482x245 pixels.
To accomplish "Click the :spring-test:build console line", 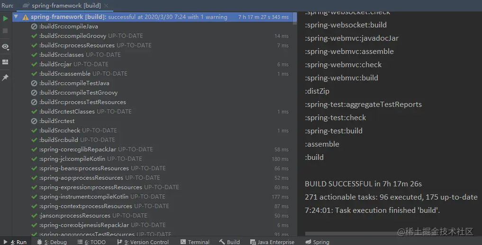I will point(334,131).
